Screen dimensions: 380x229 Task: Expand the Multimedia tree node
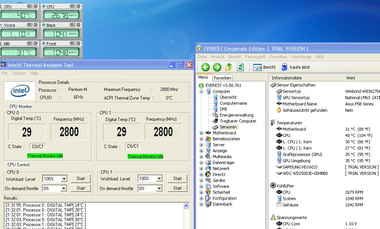pos(201,157)
